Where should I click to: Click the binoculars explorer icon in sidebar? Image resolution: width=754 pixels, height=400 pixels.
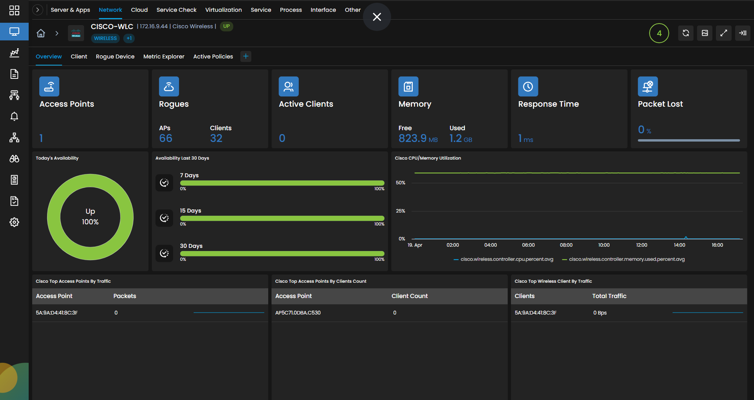tap(14, 158)
